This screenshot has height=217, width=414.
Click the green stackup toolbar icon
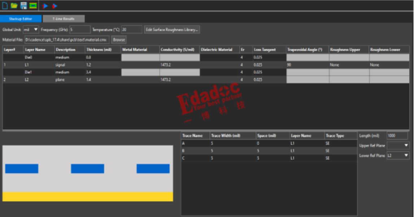pyautogui.click(x=33, y=6)
